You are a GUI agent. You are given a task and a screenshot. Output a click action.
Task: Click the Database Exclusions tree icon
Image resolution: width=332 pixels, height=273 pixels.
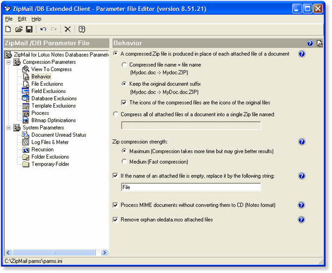(25, 98)
